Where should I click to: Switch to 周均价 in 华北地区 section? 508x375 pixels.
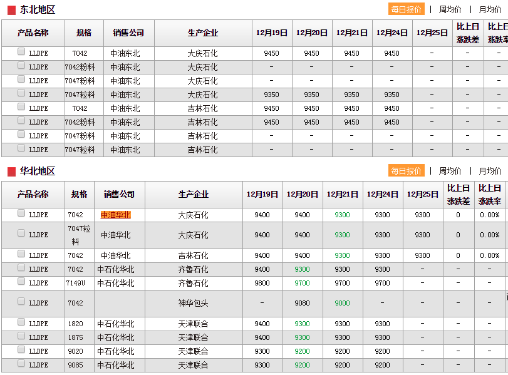450,171
